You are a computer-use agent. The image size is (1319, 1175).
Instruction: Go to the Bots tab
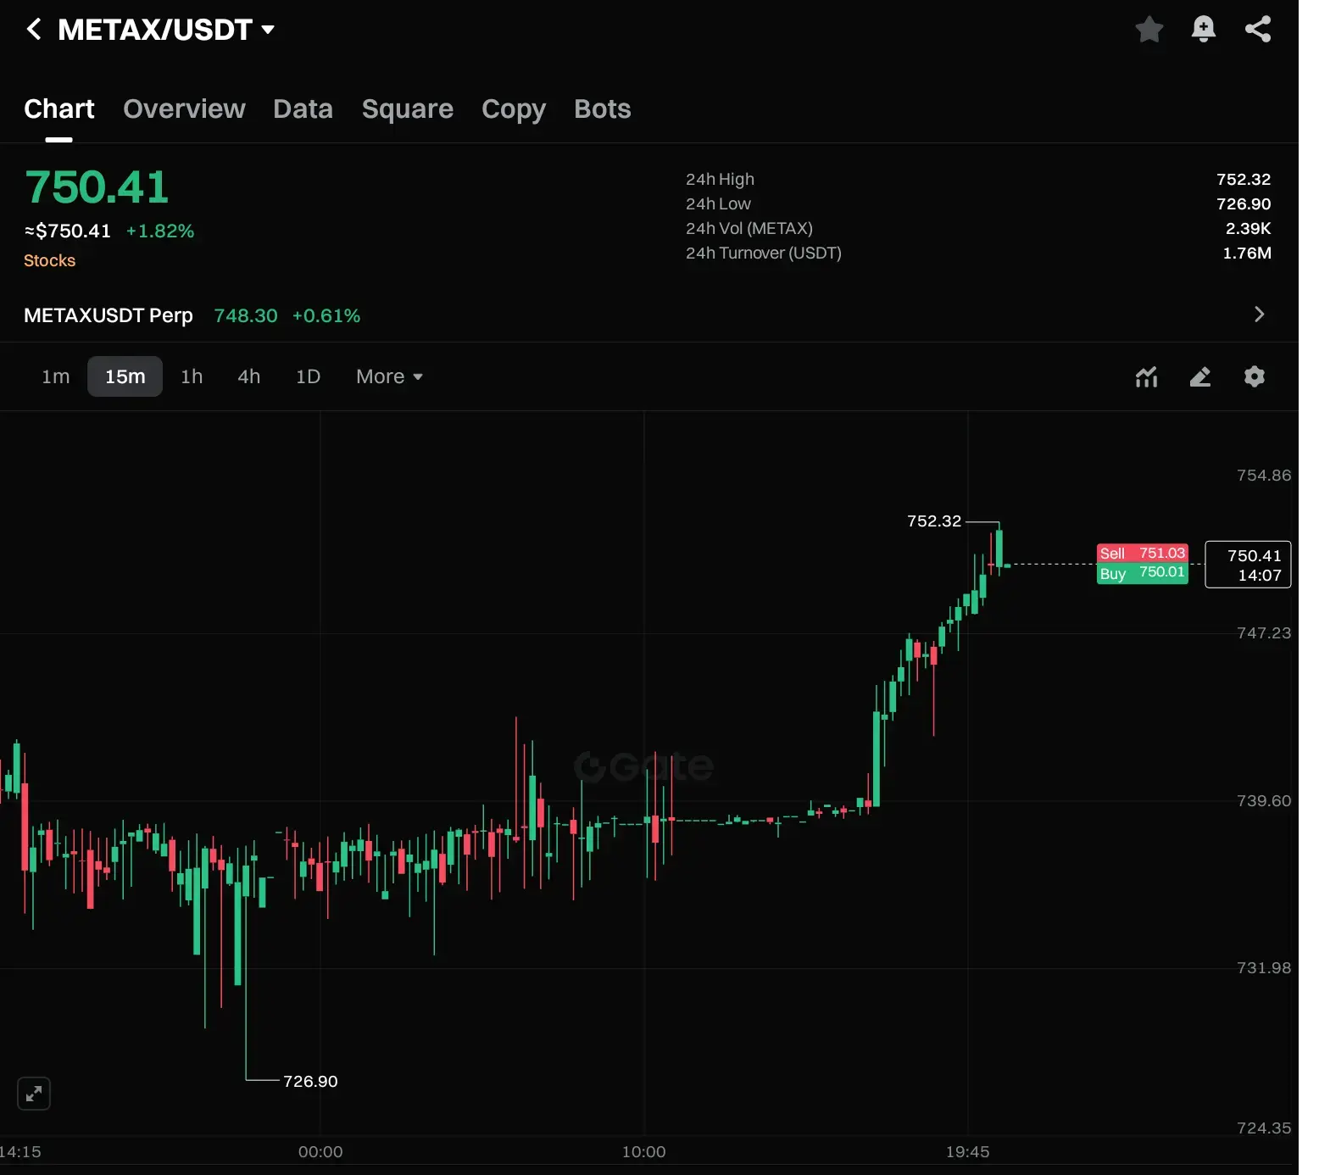point(603,109)
